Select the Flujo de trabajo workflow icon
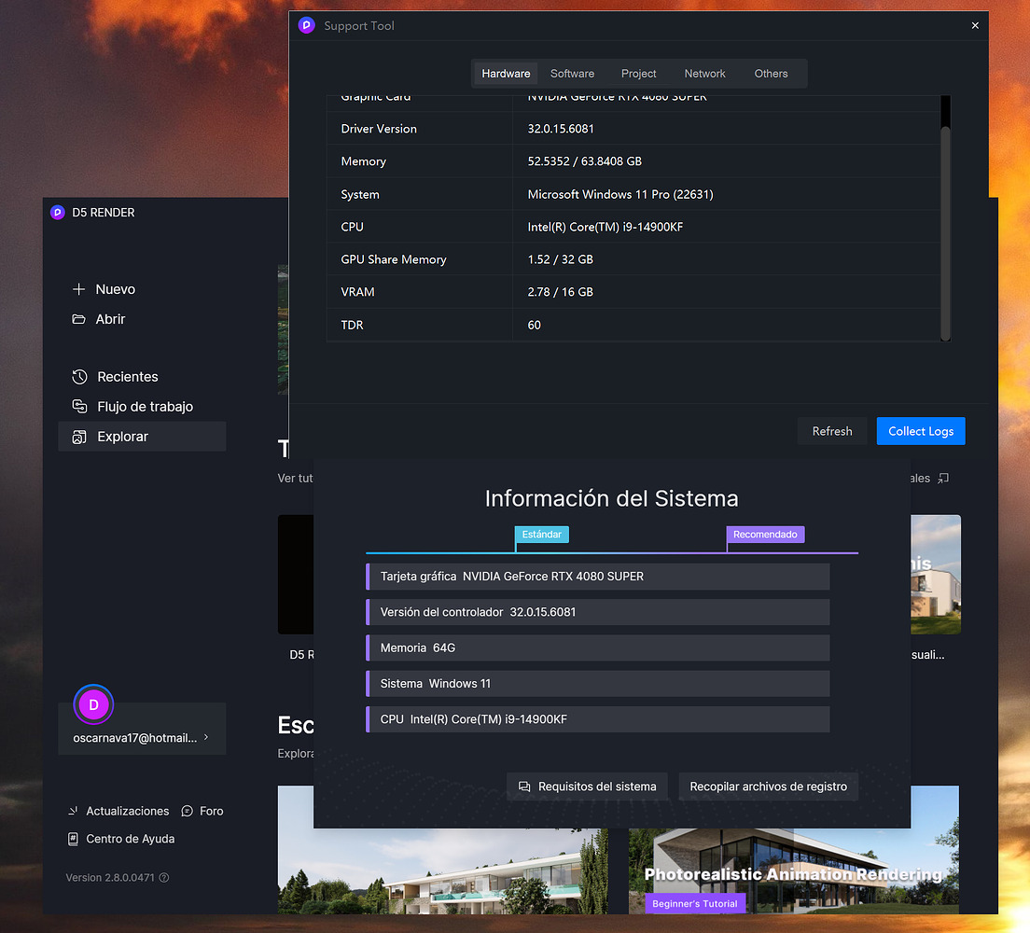1030x933 pixels. pos(79,407)
